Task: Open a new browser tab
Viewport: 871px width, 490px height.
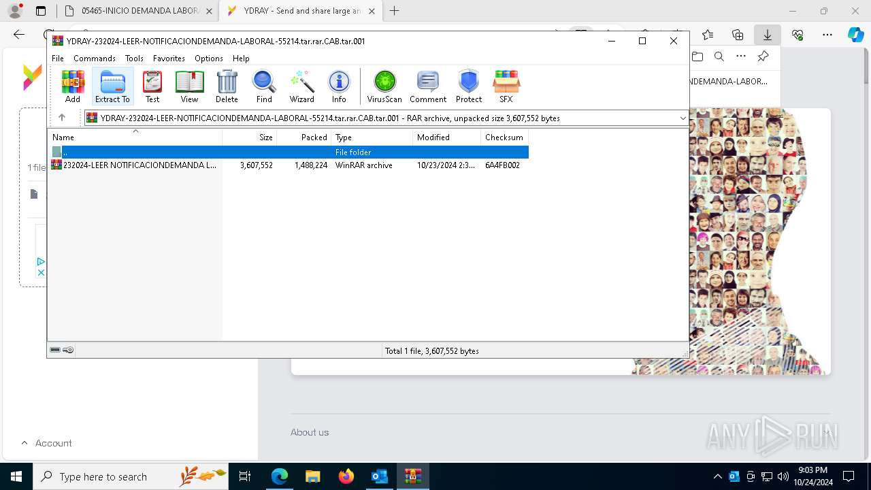Action: click(x=395, y=11)
